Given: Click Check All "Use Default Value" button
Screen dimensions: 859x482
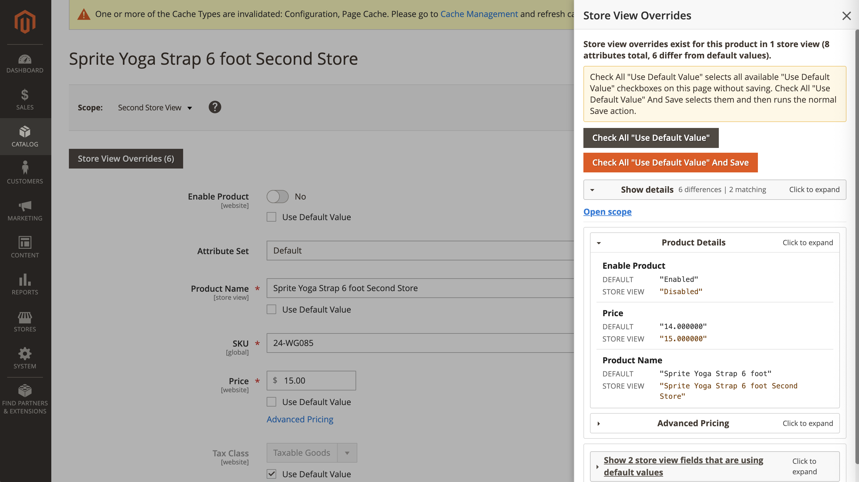Looking at the screenshot, I should pos(651,138).
